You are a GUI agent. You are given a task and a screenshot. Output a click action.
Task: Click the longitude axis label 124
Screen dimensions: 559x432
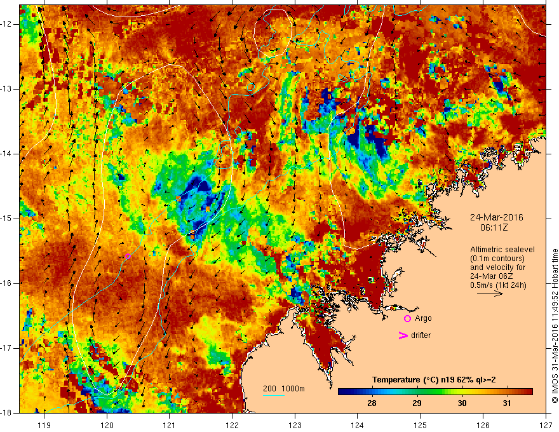coord(358,425)
